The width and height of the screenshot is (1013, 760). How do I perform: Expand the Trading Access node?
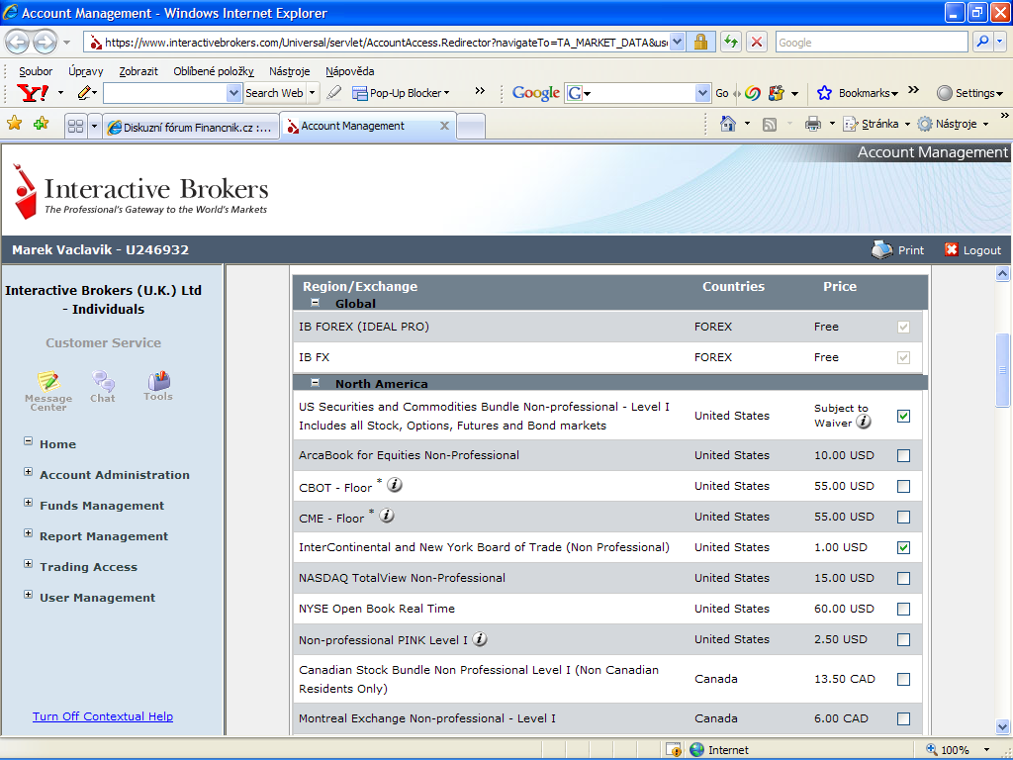(x=28, y=563)
